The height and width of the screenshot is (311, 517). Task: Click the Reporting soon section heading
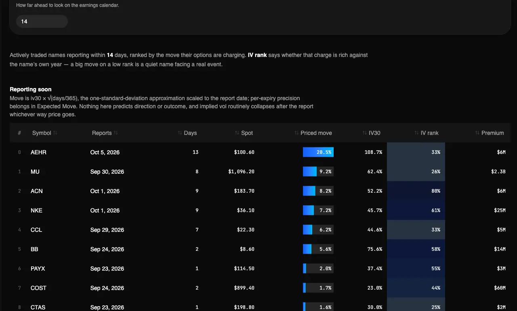tap(31, 89)
